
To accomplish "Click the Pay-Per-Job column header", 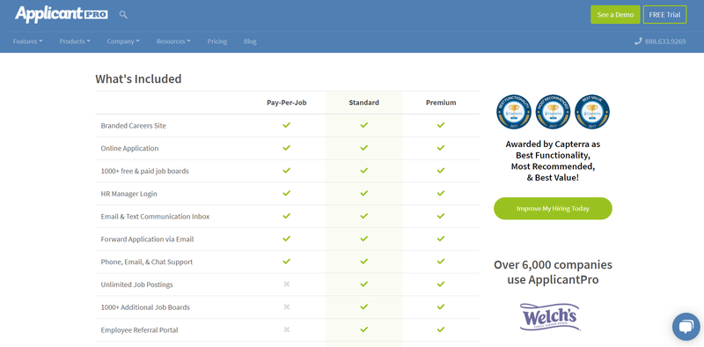I will pyautogui.click(x=287, y=102).
